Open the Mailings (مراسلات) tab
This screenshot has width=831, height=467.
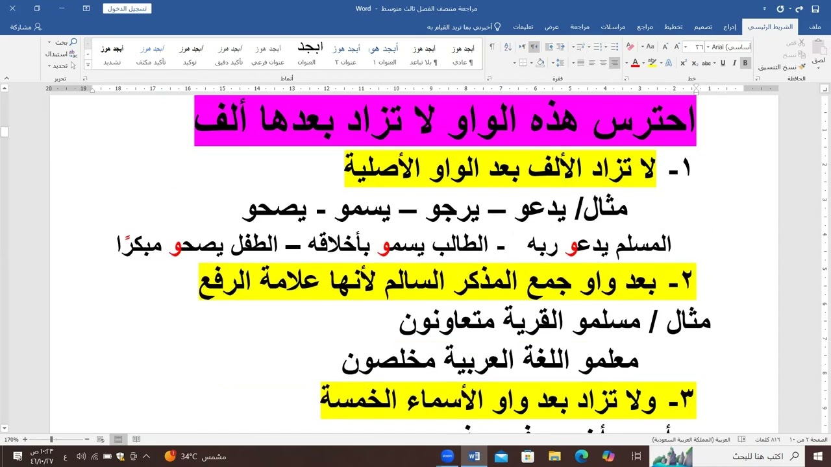[613, 27]
